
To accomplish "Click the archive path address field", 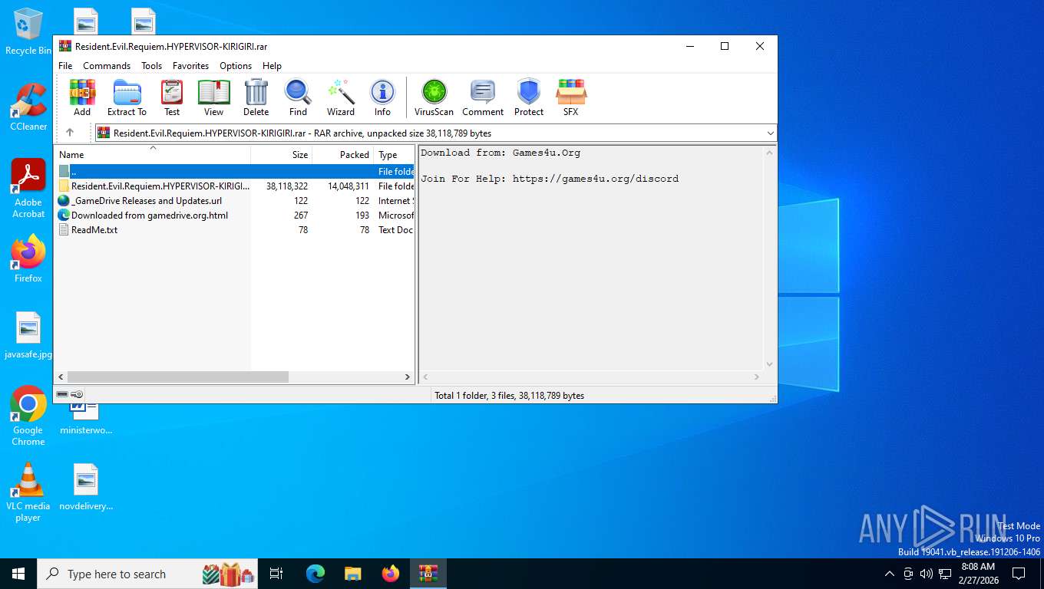I will (434, 133).
